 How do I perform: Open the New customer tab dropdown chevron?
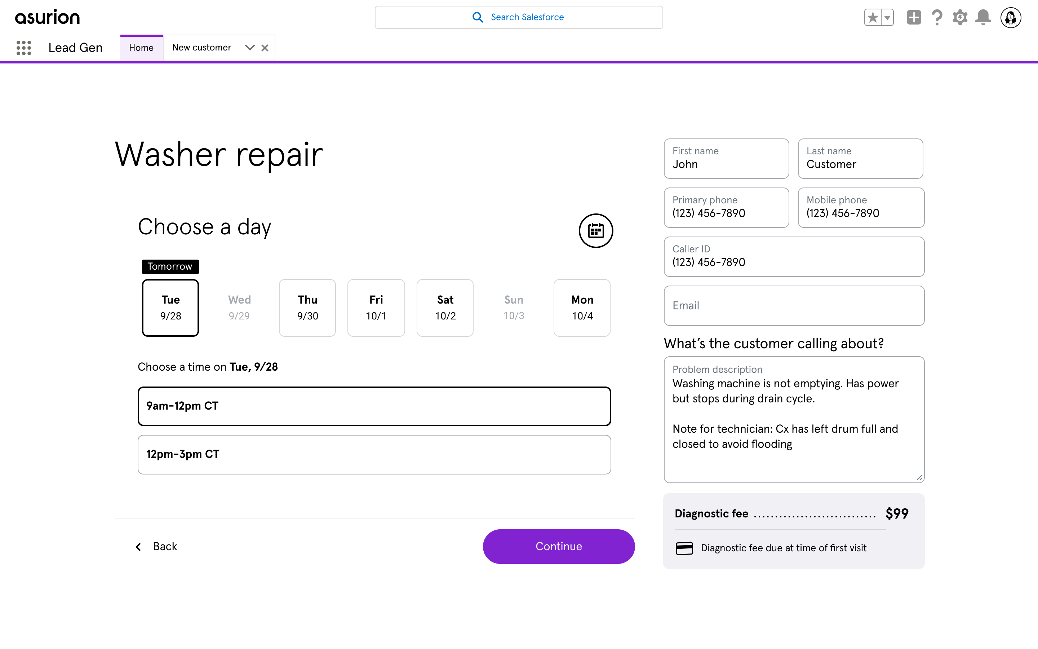[250, 48]
